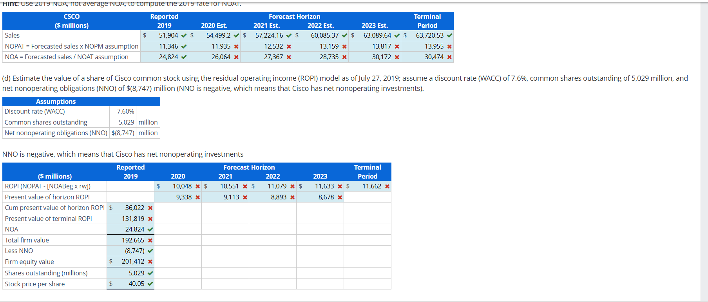Click the 2020 ROPI field 10,048
This screenshot has width=708, height=302.
[178, 186]
